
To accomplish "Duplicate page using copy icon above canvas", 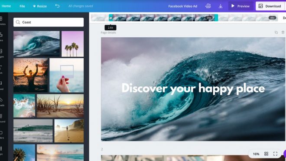I will (276, 33).
